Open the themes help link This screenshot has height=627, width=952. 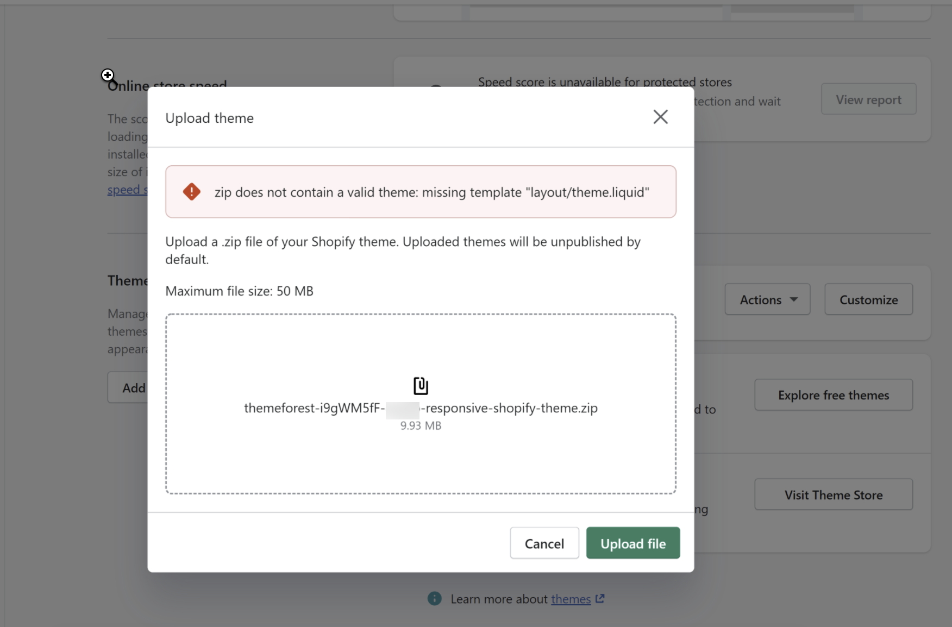click(x=571, y=599)
